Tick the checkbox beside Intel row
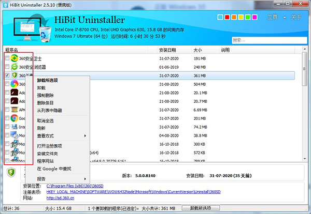 click(7, 126)
